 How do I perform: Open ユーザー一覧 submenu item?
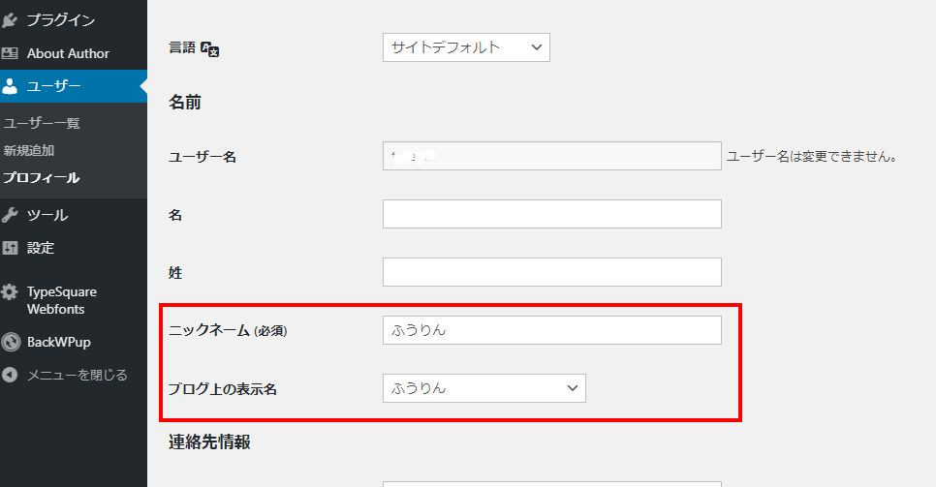tap(42, 123)
